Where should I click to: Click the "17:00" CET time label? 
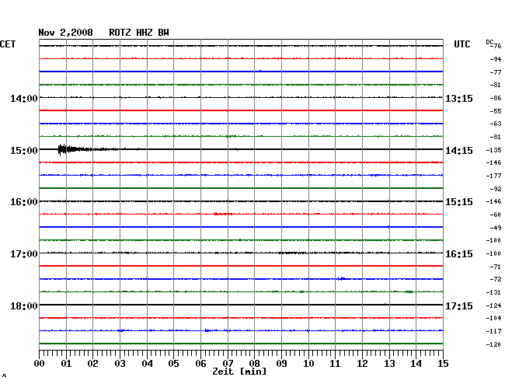coord(24,254)
